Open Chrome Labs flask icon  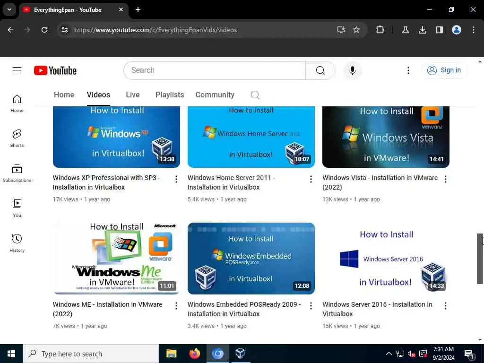(406, 30)
